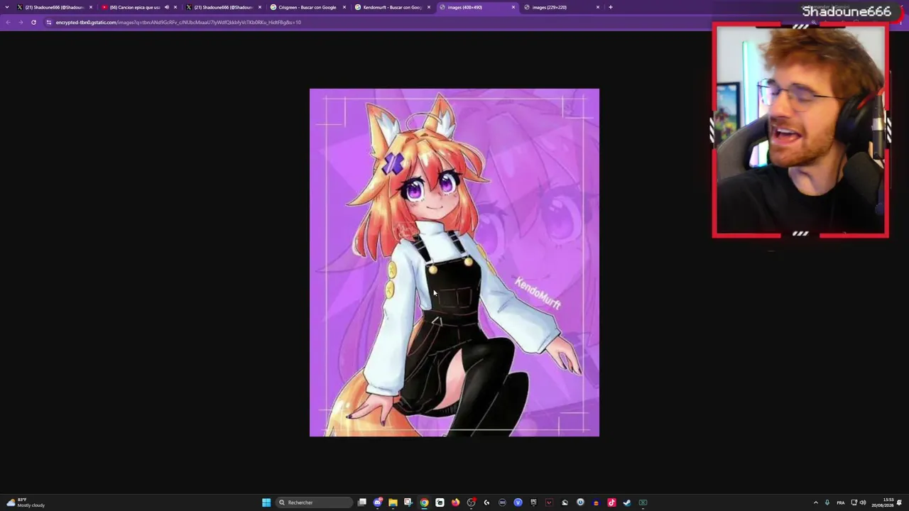The width and height of the screenshot is (909, 511).
Task: Close the Crisgreen search tab
Action: coord(344,7)
